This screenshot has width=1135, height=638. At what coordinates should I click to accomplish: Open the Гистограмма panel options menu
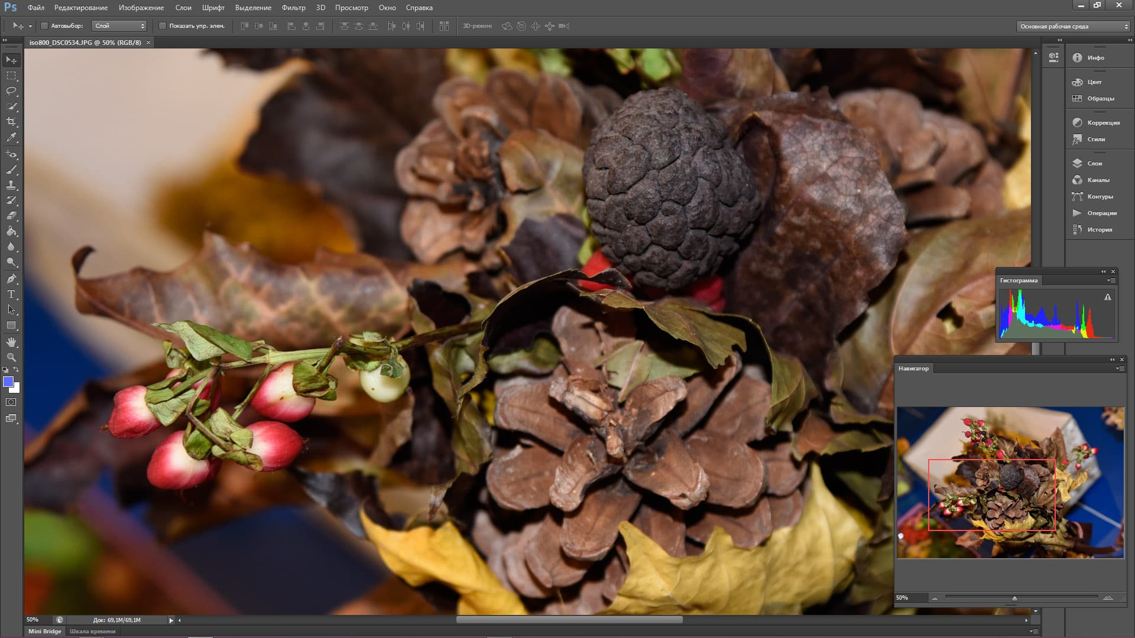[x=1111, y=281]
